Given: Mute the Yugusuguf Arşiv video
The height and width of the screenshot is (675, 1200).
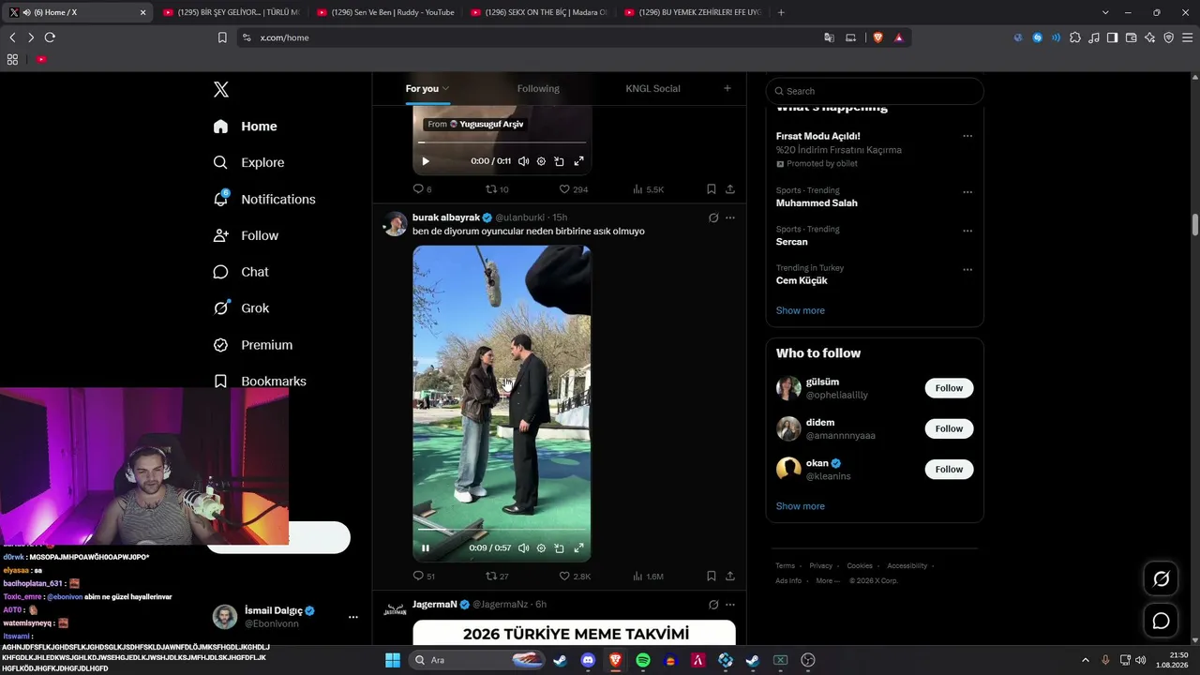Looking at the screenshot, I should (523, 161).
